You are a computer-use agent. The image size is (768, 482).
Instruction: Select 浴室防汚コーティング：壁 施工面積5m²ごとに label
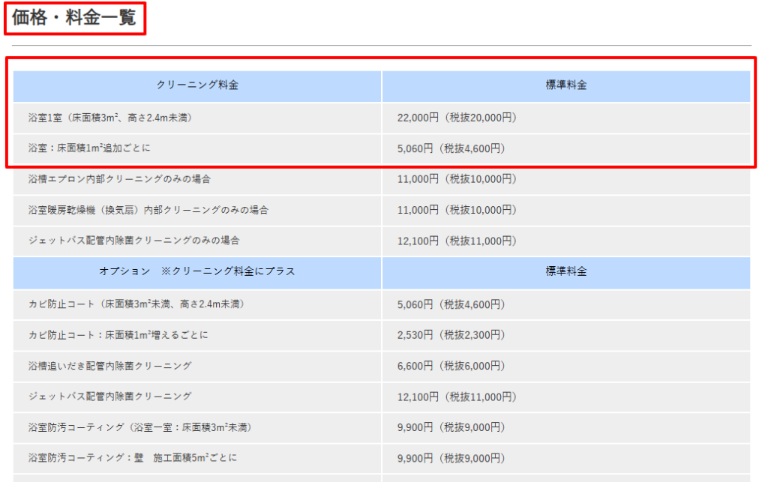pos(132,458)
